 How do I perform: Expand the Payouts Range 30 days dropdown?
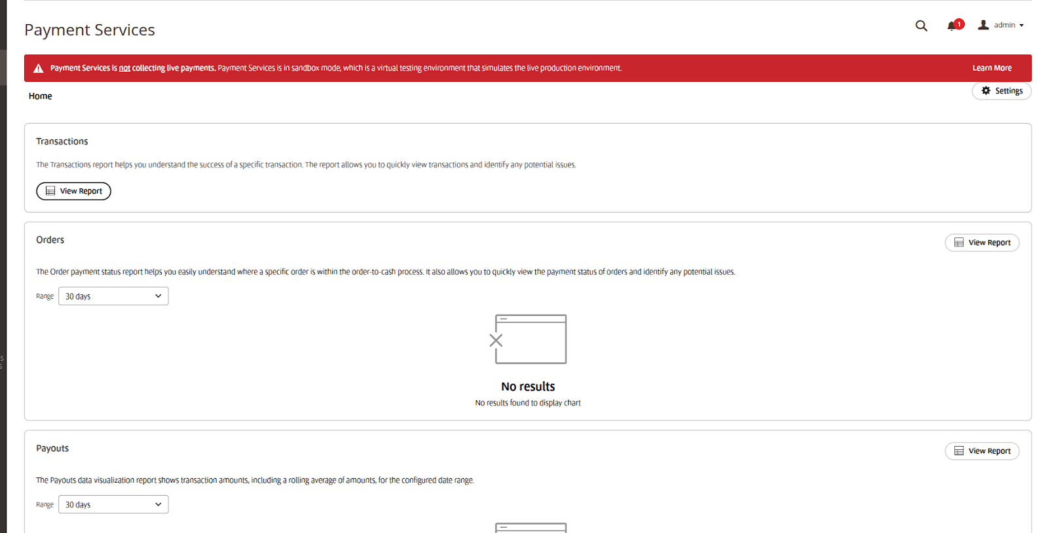(113, 505)
